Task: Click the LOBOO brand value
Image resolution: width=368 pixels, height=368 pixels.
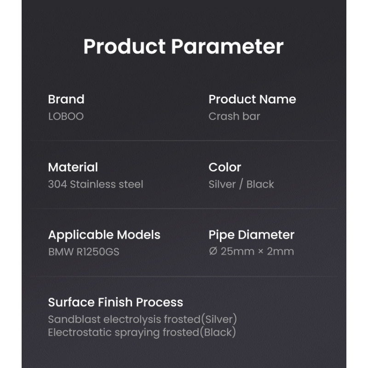Action: 66,116
